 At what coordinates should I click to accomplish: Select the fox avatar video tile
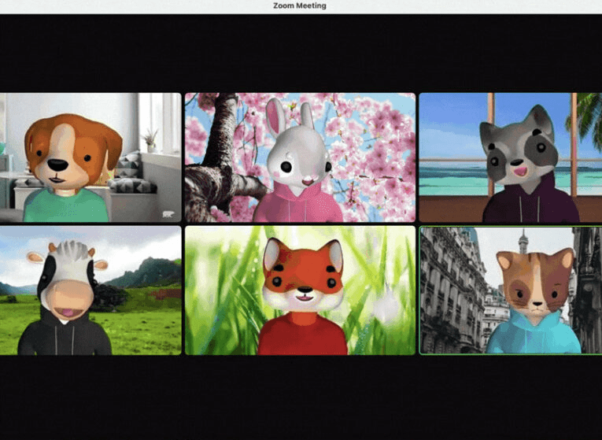301,290
